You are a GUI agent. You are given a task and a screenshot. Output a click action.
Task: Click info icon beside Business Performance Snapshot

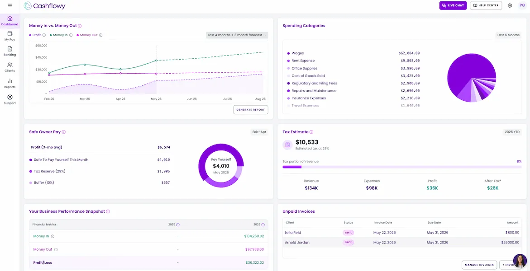(108, 211)
